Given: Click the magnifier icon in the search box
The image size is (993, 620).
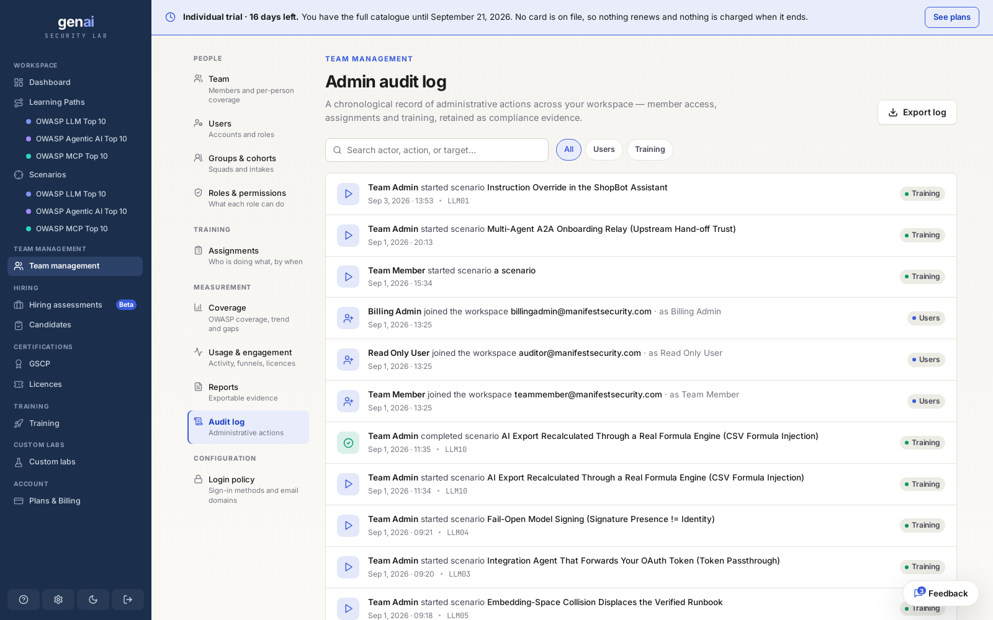Looking at the screenshot, I should (x=338, y=150).
